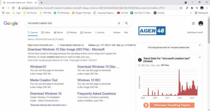Screen dimensions: 210x111
Task: Close the Trend Data panel
Action: click(x=200, y=57)
